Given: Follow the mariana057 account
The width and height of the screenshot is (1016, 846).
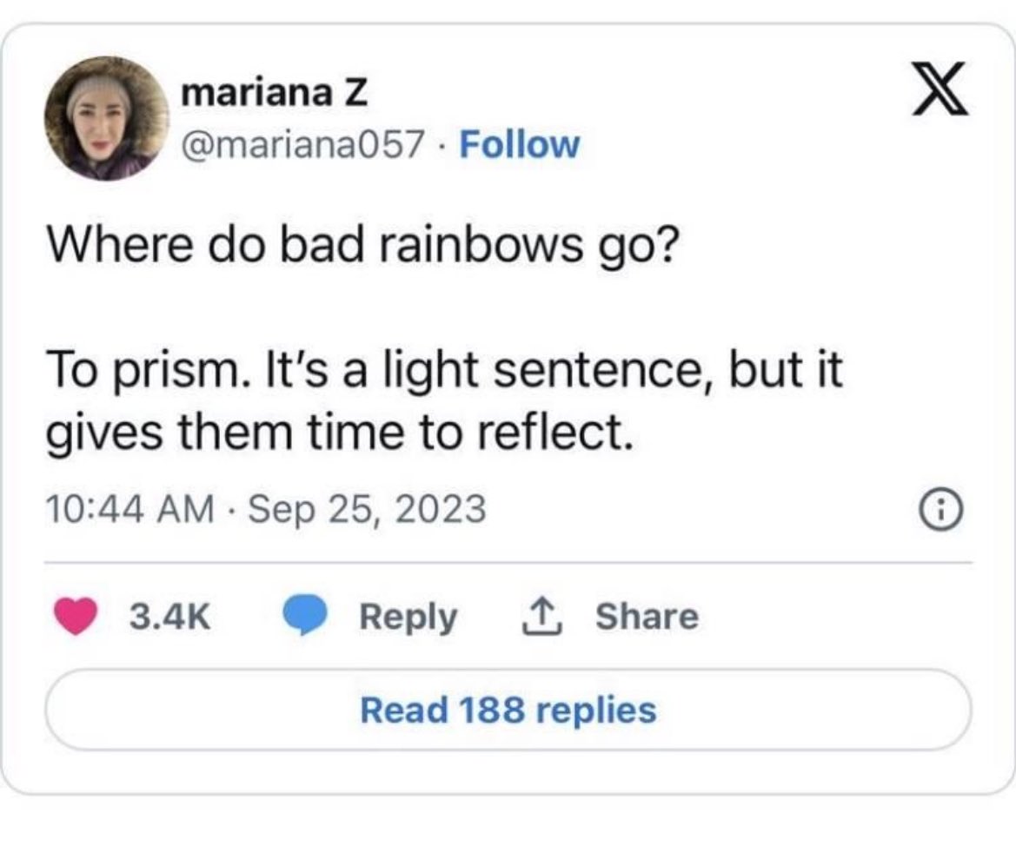Looking at the screenshot, I should click(519, 144).
